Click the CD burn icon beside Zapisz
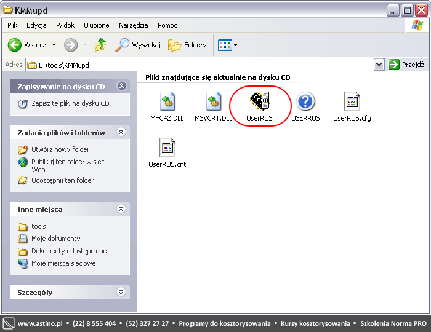Image resolution: width=431 pixels, height=332 pixels. pyautogui.click(x=23, y=104)
